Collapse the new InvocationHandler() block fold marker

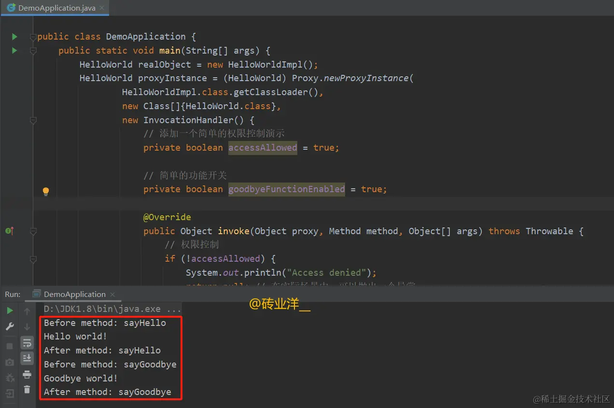click(x=33, y=120)
